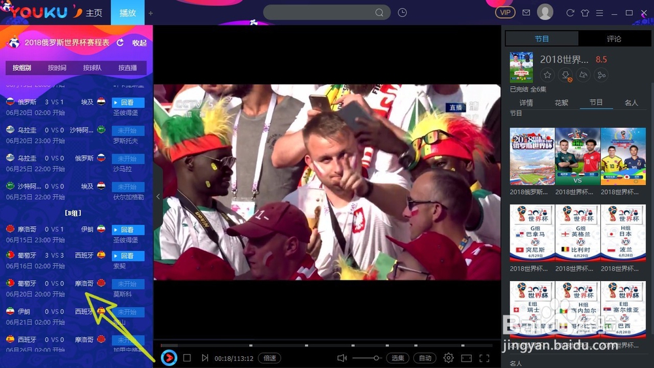Open the skin shirt icon

(x=585, y=12)
